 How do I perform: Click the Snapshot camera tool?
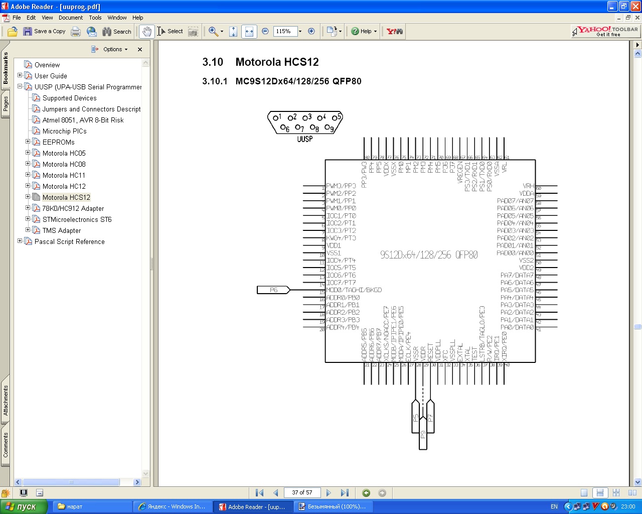(193, 32)
